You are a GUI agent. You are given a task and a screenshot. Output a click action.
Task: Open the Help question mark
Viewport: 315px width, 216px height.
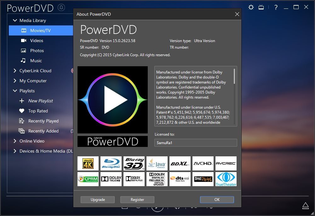tap(276, 8)
